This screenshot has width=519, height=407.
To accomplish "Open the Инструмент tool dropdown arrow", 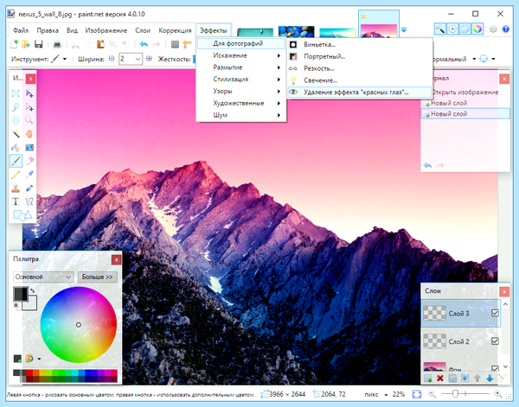I will click(65, 59).
